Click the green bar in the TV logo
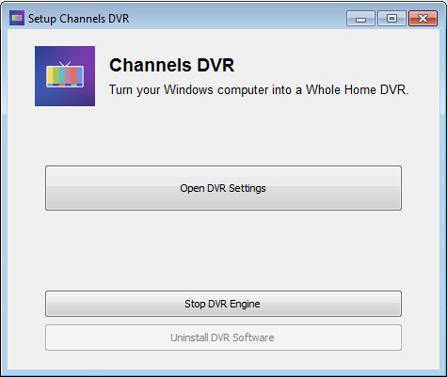 (x=56, y=75)
